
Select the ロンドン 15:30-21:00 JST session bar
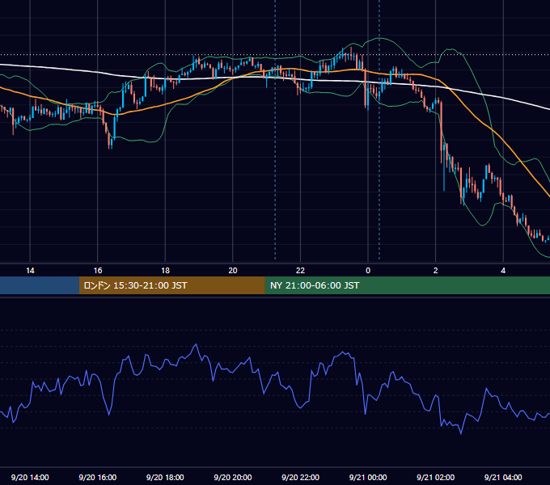[x=171, y=285]
